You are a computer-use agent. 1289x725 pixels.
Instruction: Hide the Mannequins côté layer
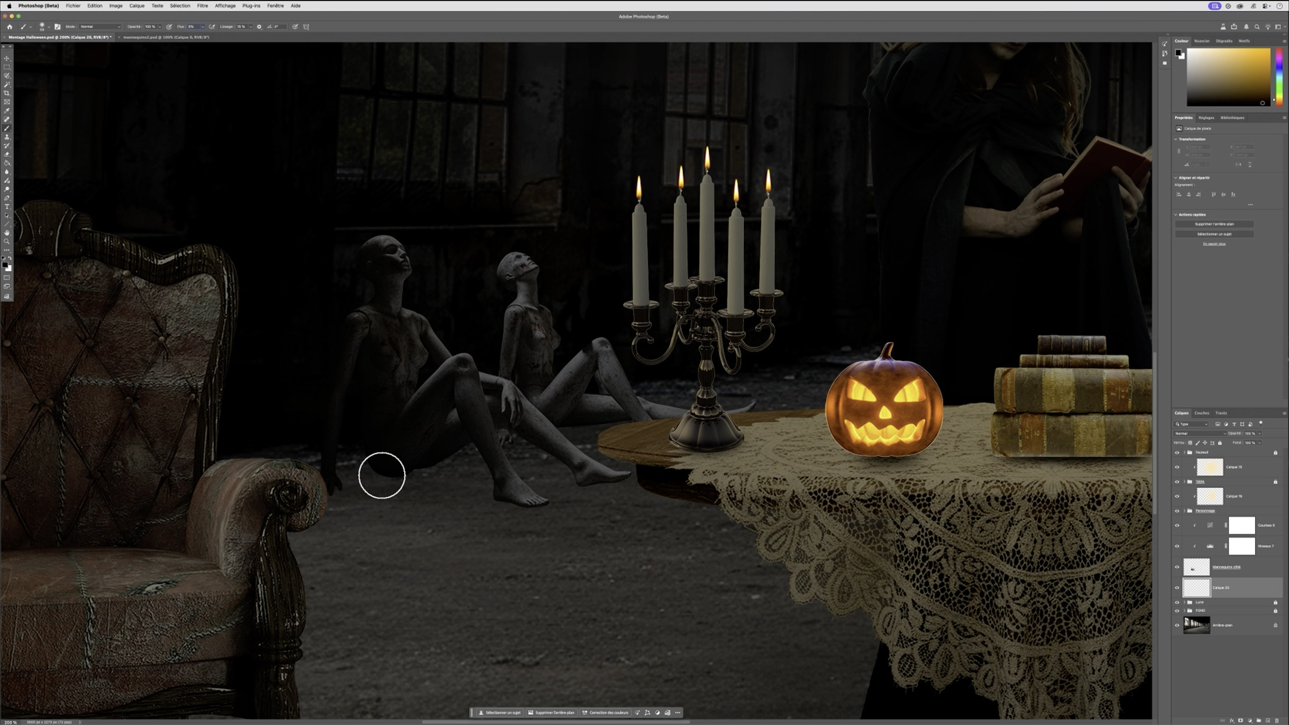pyautogui.click(x=1177, y=567)
